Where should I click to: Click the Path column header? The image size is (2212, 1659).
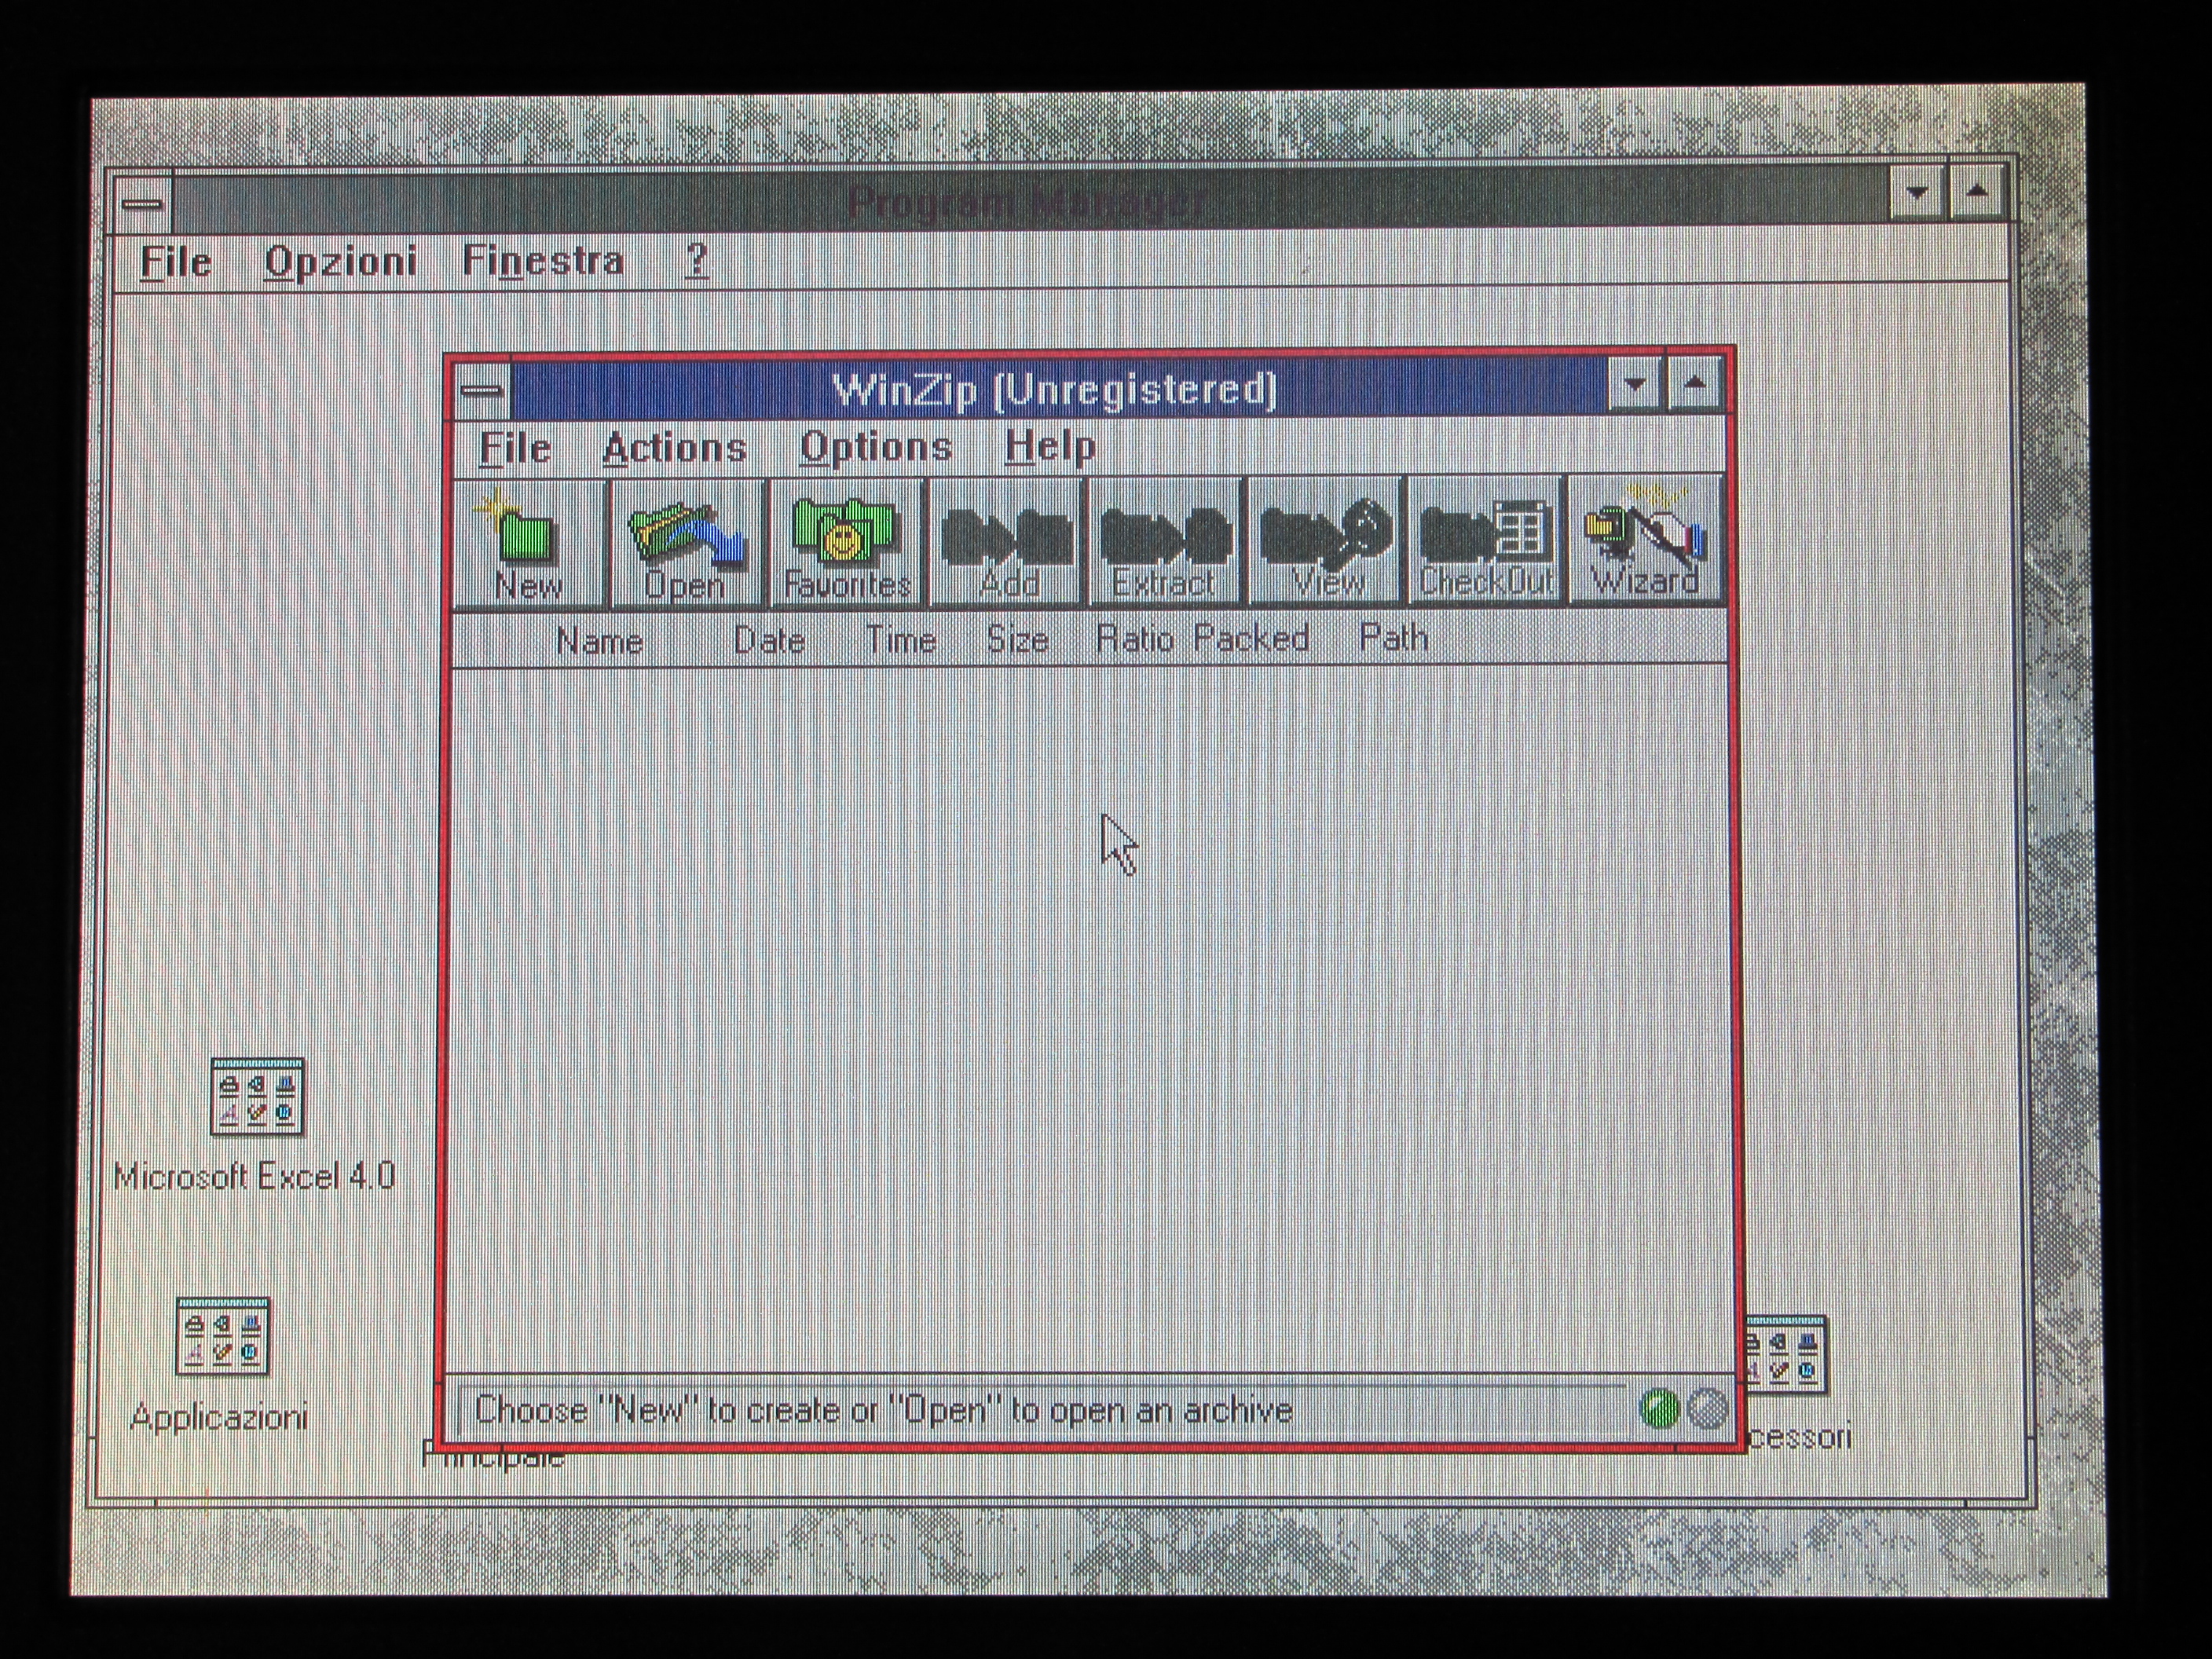(x=1394, y=638)
